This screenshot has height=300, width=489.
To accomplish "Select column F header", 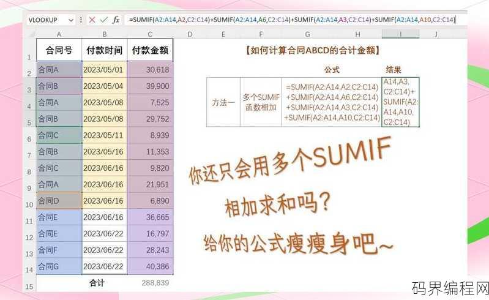I will coord(261,34).
